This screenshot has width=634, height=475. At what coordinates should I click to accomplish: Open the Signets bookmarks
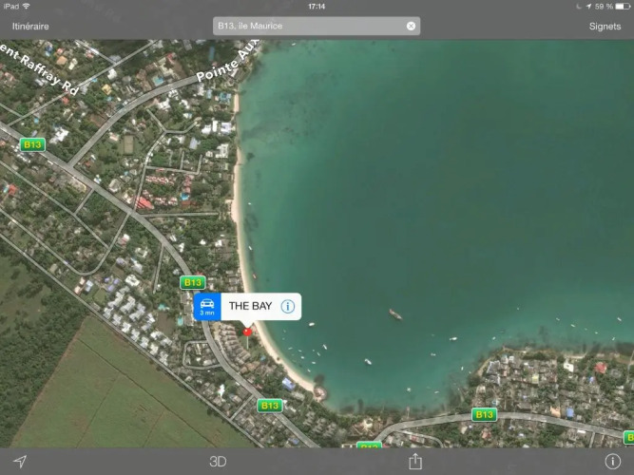(605, 27)
